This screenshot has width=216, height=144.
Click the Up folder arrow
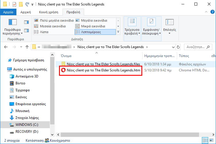[27, 47]
